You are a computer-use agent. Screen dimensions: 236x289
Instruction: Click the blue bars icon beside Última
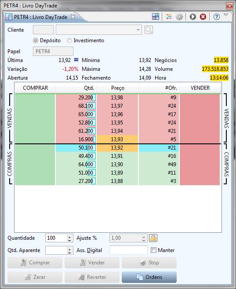(76, 60)
